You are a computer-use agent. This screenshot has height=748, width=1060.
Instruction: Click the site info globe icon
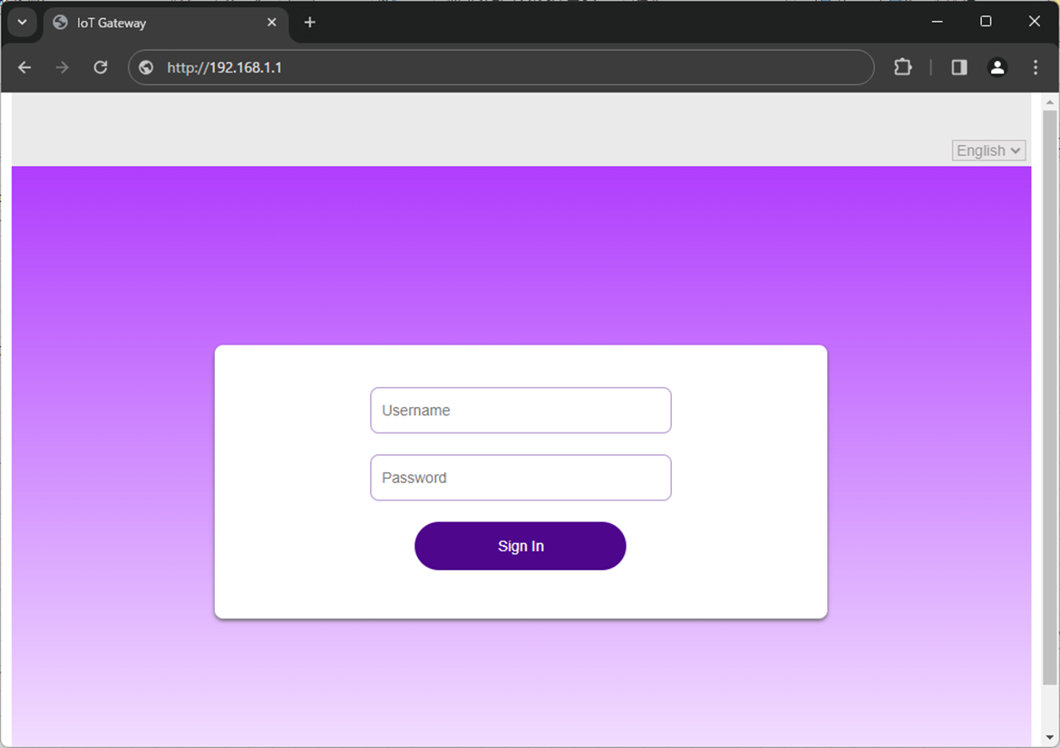(x=146, y=68)
